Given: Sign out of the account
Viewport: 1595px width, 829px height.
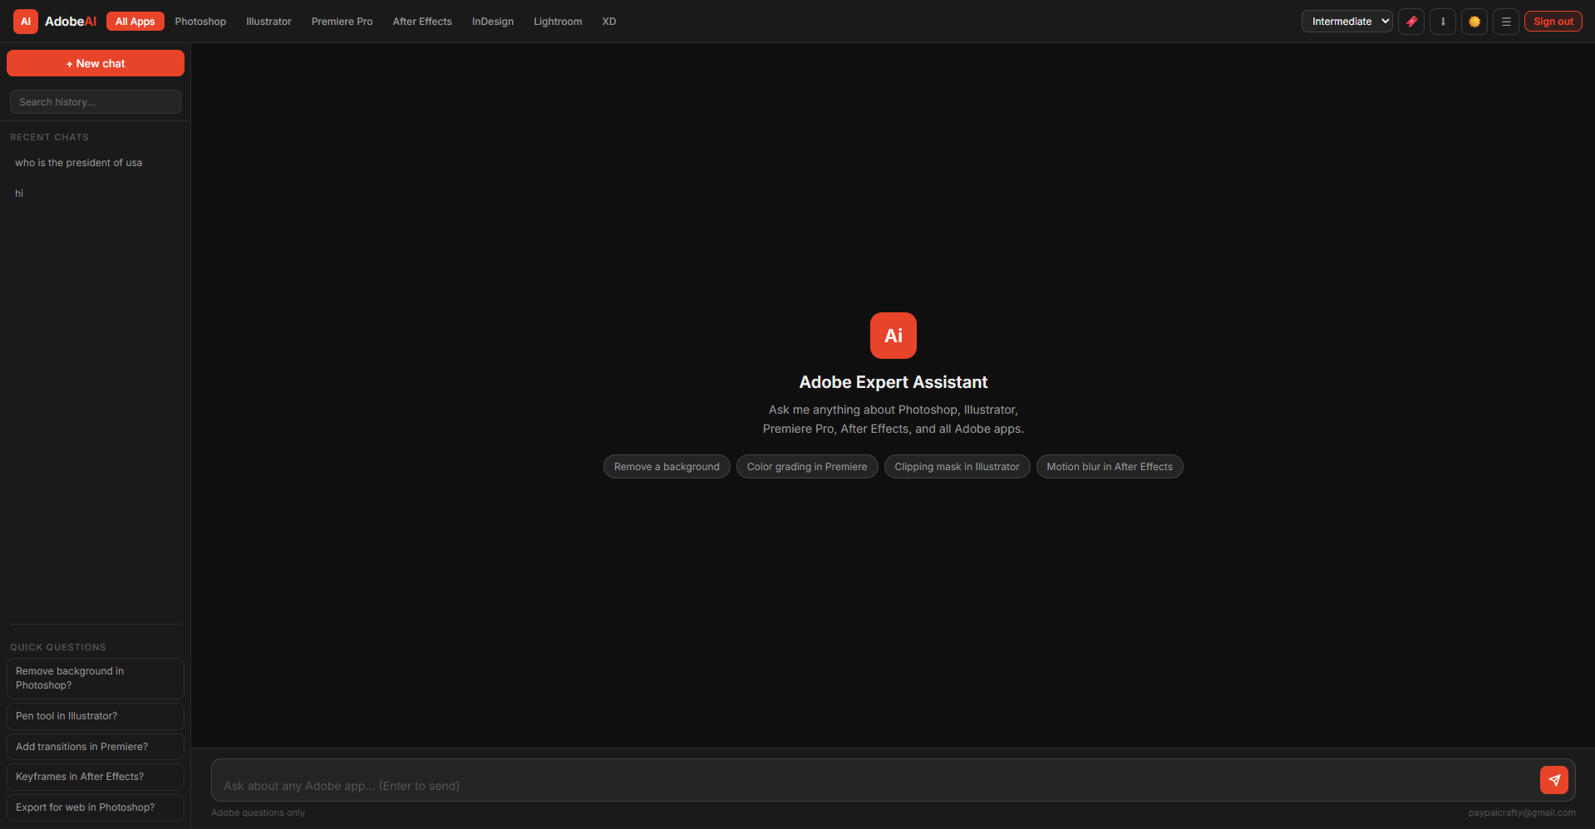Looking at the screenshot, I should [1552, 21].
